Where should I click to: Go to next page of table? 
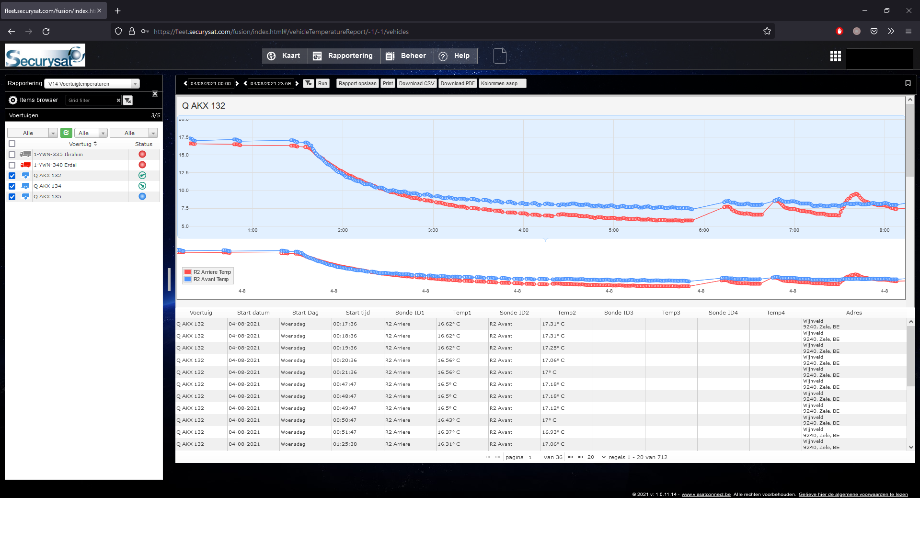click(571, 457)
